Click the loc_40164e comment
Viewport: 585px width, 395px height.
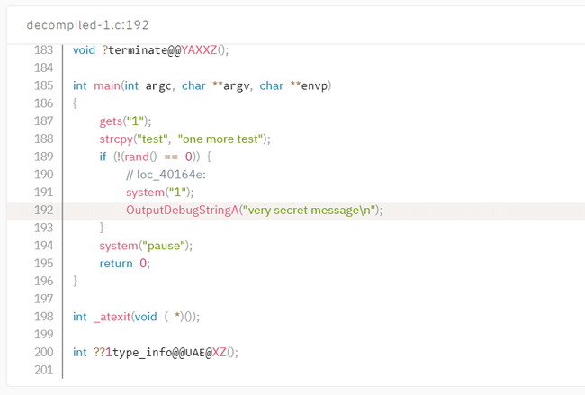tap(166, 175)
